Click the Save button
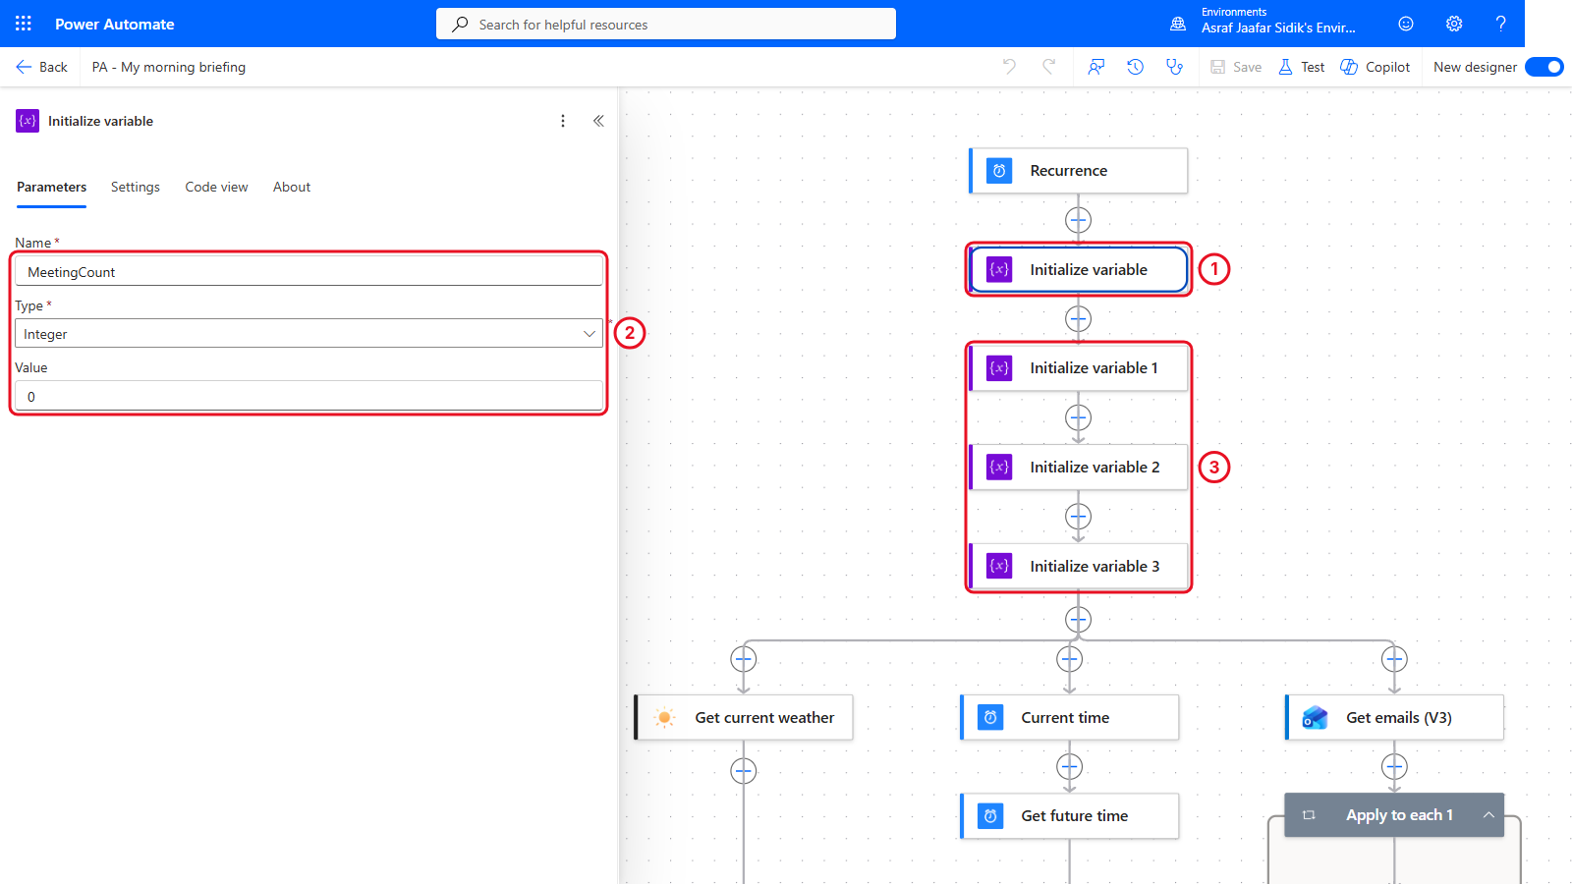Viewport: 1572px width, 884px height. tap(1236, 67)
